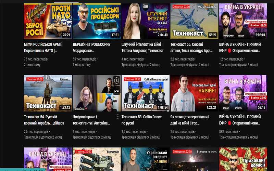Click the Add to Queue icon
The width and height of the screenshot is (274, 171).
(x=116, y=91)
